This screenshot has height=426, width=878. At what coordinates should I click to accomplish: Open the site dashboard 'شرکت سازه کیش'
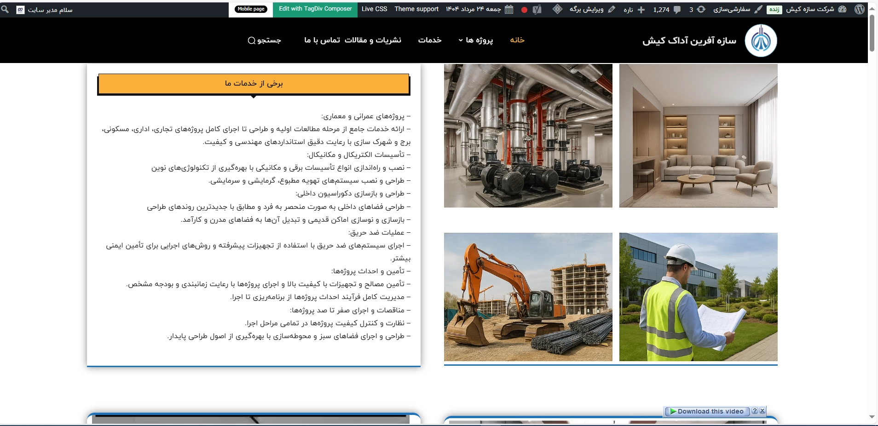point(816,9)
